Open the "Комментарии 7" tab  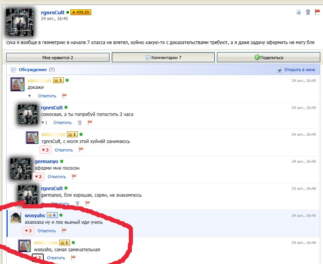163,57
